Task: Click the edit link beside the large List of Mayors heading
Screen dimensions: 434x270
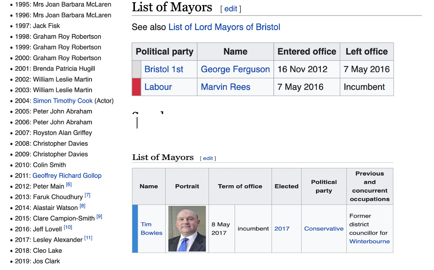Action: coord(231,9)
